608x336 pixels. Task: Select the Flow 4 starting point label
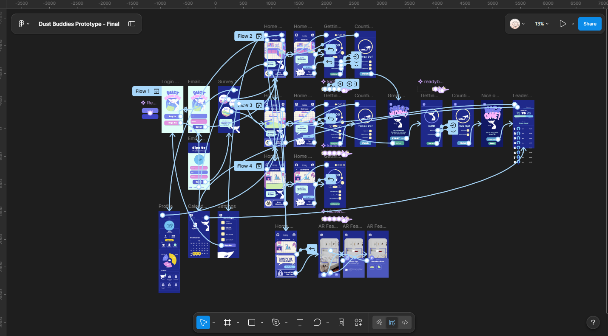click(244, 166)
